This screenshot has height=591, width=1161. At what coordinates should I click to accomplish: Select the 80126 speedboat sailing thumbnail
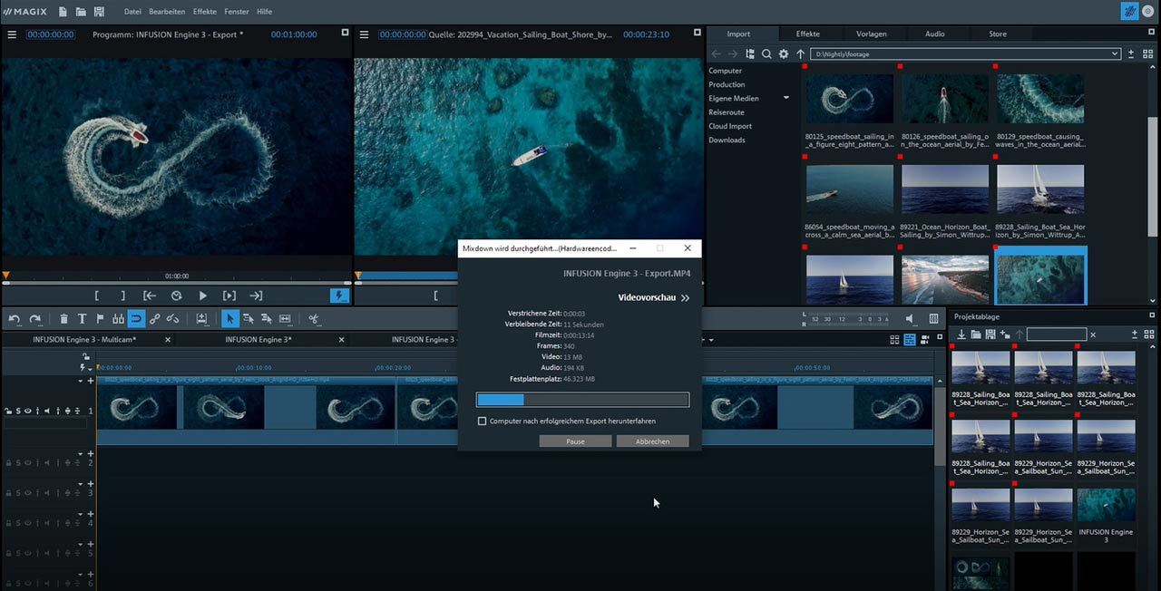pyautogui.click(x=945, y=98)
